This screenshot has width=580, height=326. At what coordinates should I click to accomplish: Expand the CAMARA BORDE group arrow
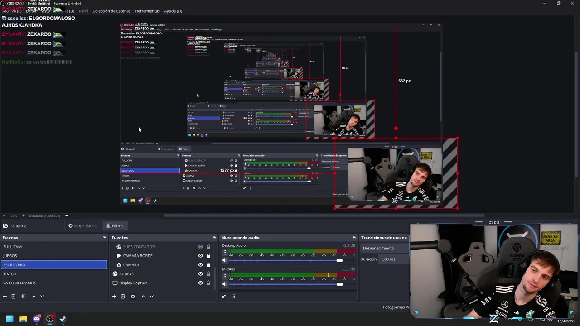pos(119,256)
